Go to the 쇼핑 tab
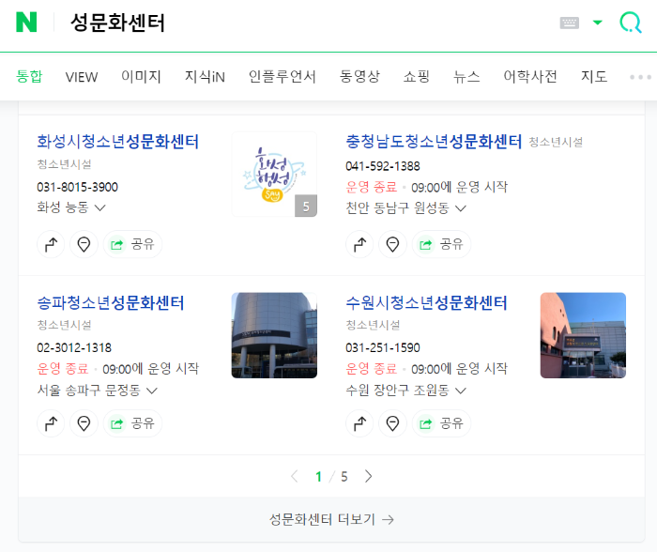The width and height of the screenshot is (657, 552). [x=417, y=76]
